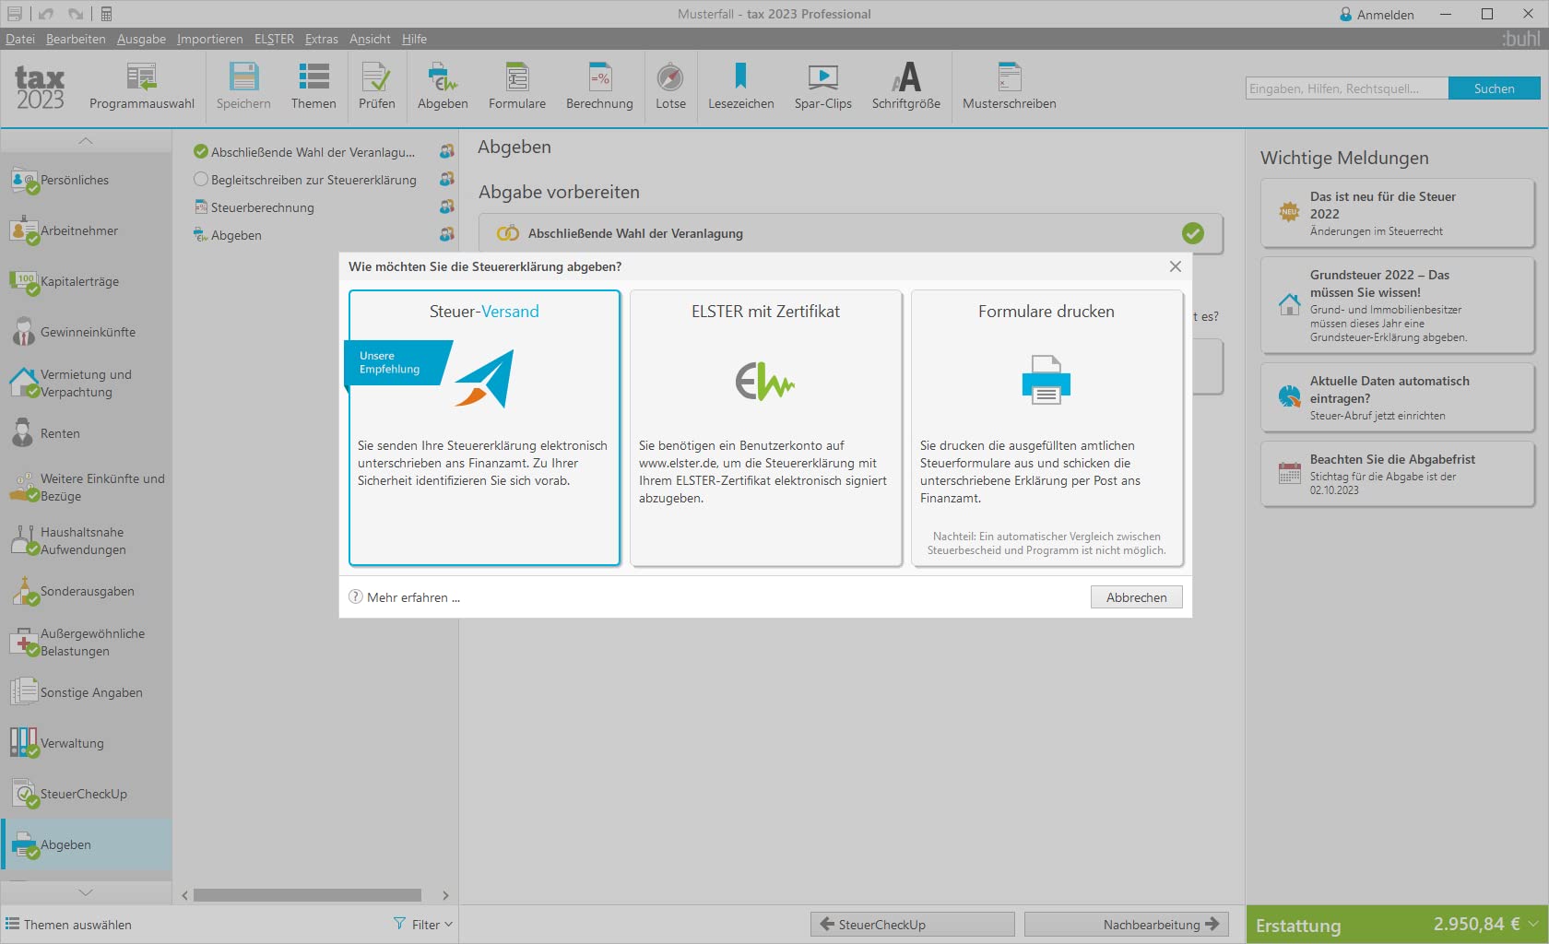The height and width of the screenshot is (944, 1549).
Task: Open Sonstige Angaben section
Action: click(x=86, y=692)
